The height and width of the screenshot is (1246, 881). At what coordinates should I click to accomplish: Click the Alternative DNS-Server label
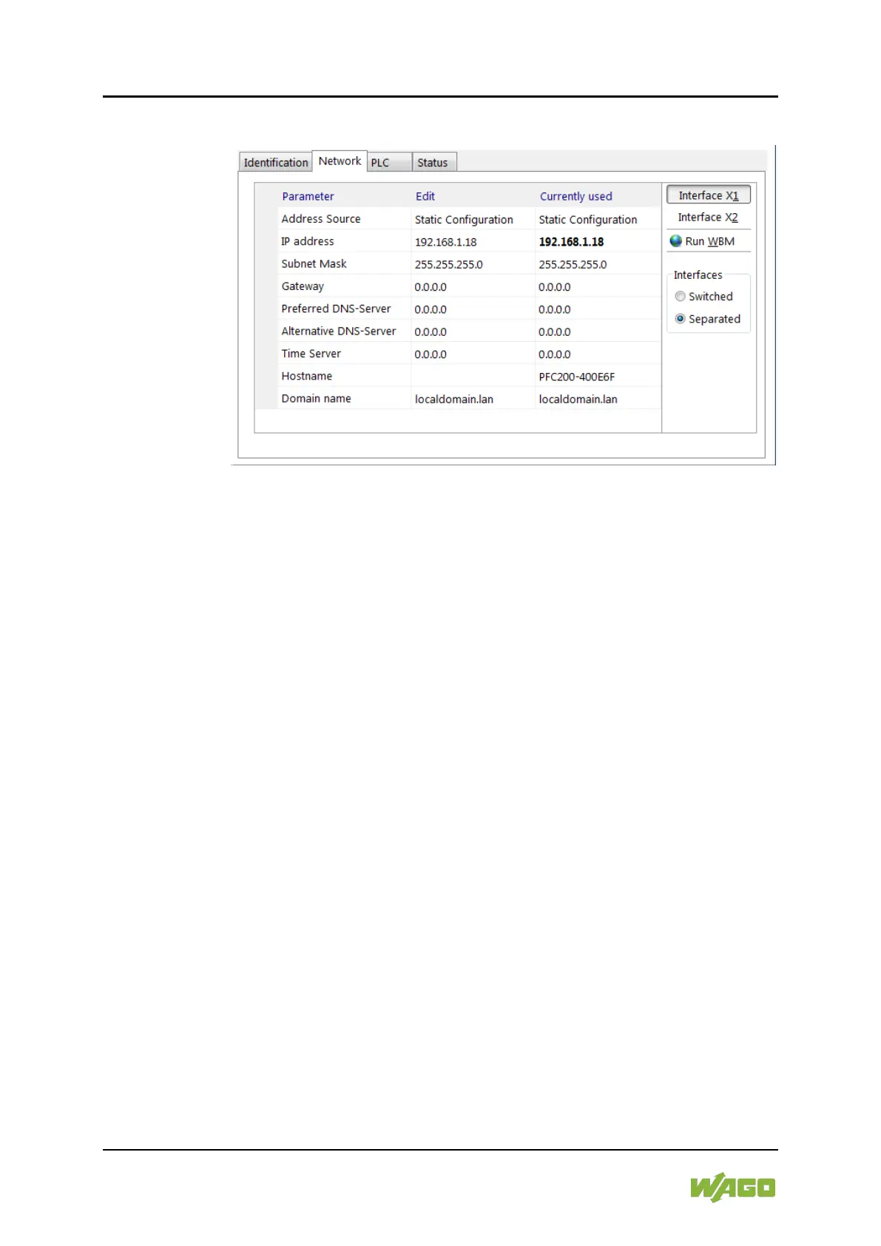point(339,331)
